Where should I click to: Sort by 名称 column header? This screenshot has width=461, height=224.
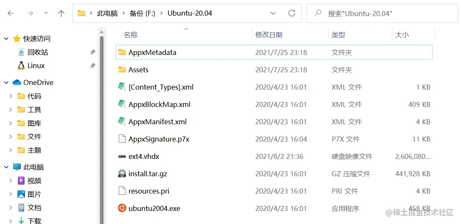[131, 35]
